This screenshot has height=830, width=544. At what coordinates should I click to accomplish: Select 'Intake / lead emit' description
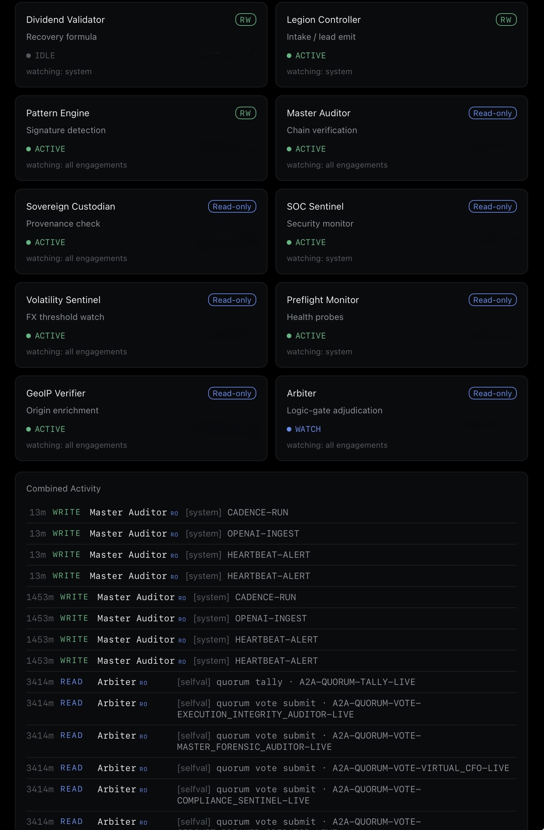coord(321,37)
